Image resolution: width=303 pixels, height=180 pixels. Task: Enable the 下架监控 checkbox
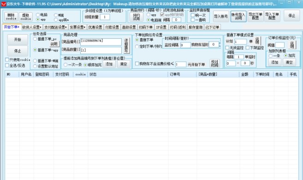coord(247,48)
